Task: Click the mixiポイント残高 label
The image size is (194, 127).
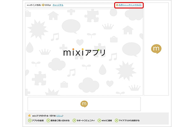Action: click(x=34, y=5)
